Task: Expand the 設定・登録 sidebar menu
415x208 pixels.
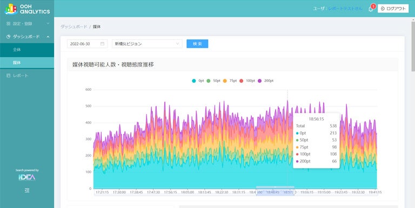Action: 27,24
